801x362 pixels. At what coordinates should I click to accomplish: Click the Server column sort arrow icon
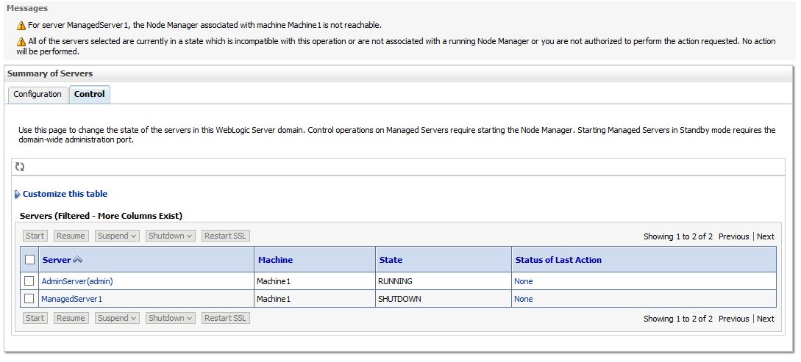click(78, 260)
